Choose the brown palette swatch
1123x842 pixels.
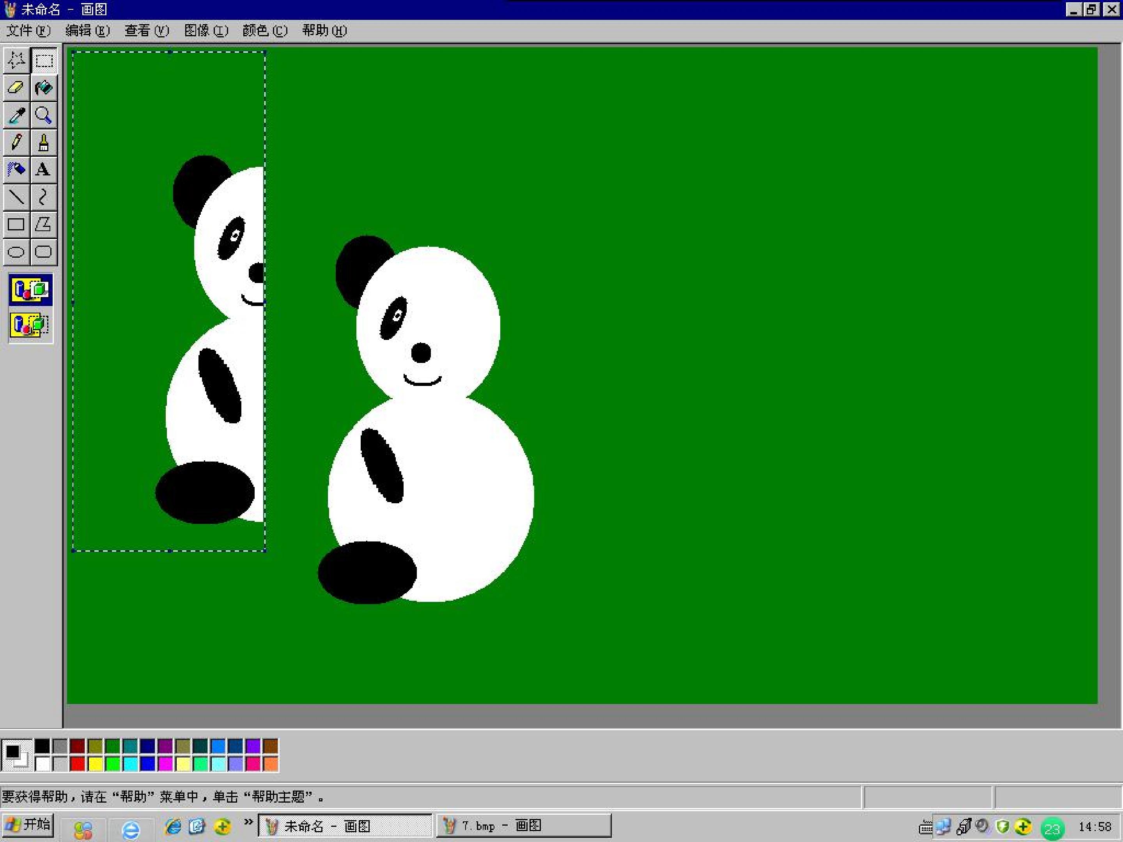click(271, 746)
